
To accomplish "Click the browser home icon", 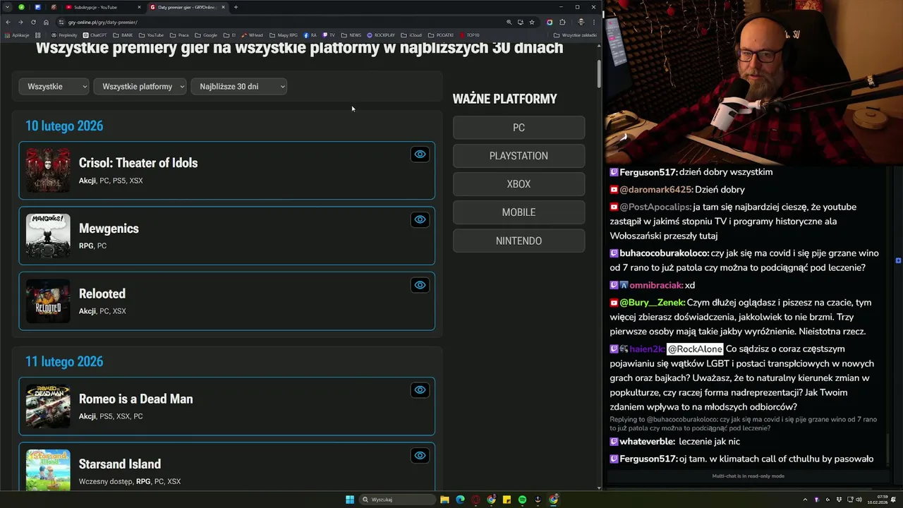I will [x=46, y=22].
